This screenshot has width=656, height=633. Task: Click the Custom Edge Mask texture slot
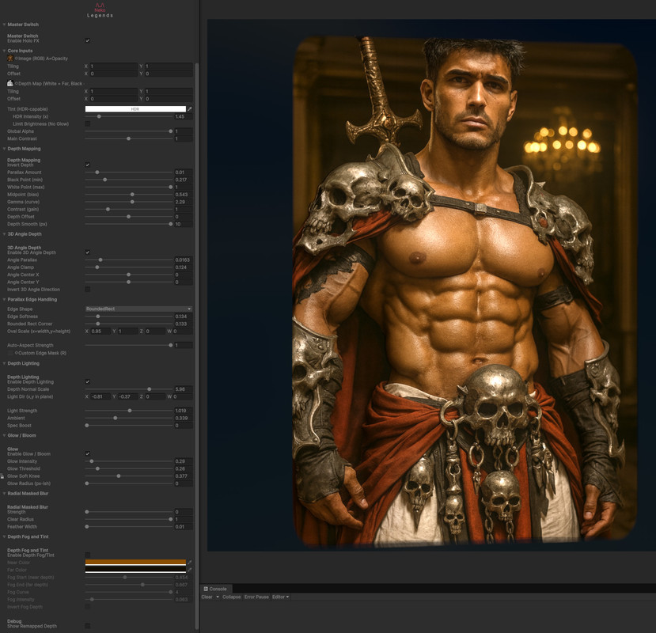coord(10,353)
